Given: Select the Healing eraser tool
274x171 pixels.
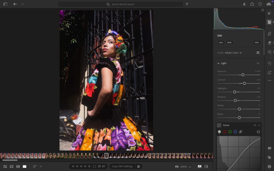Looking at the screenshot, I should click(x=269, y=43).
